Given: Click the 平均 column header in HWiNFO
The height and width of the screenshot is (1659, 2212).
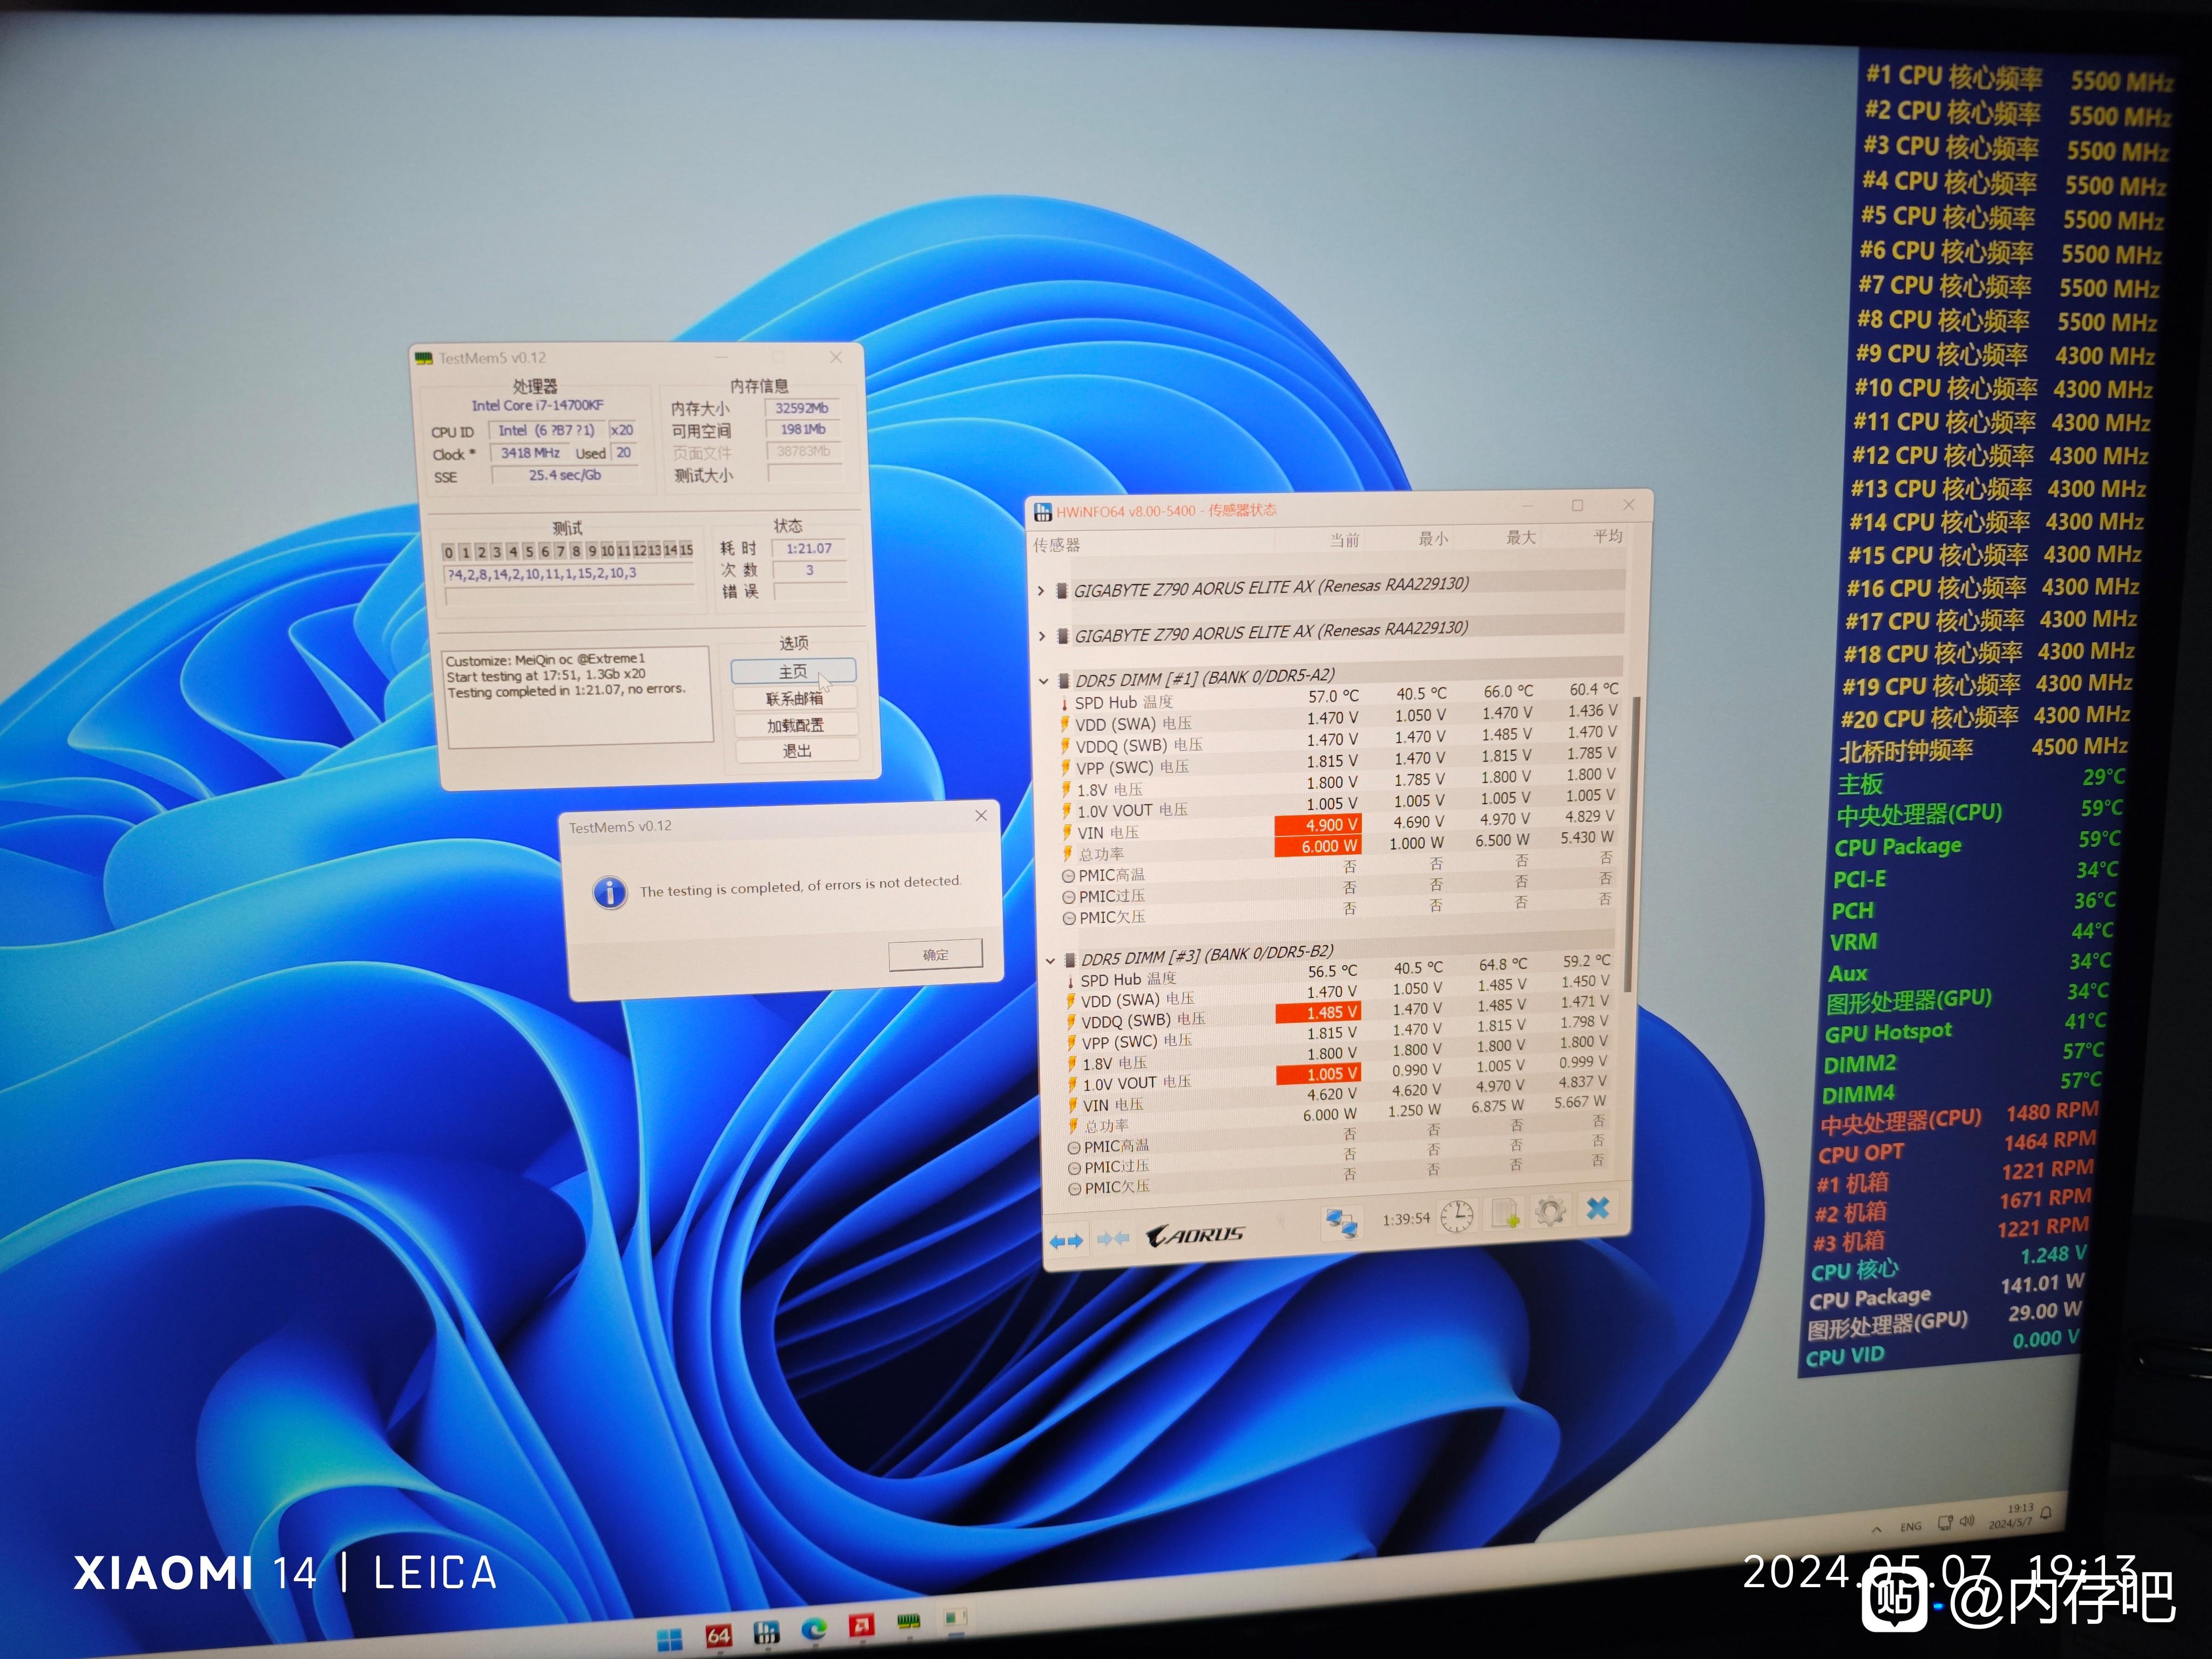Looking at the screenshot, I should 1607,535.
